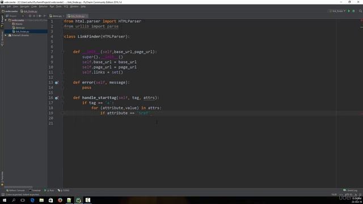The width and height of the screenshot is (363, 204).
Task: Toggle the Favorites tool window side tab
Action: (2, 178)
